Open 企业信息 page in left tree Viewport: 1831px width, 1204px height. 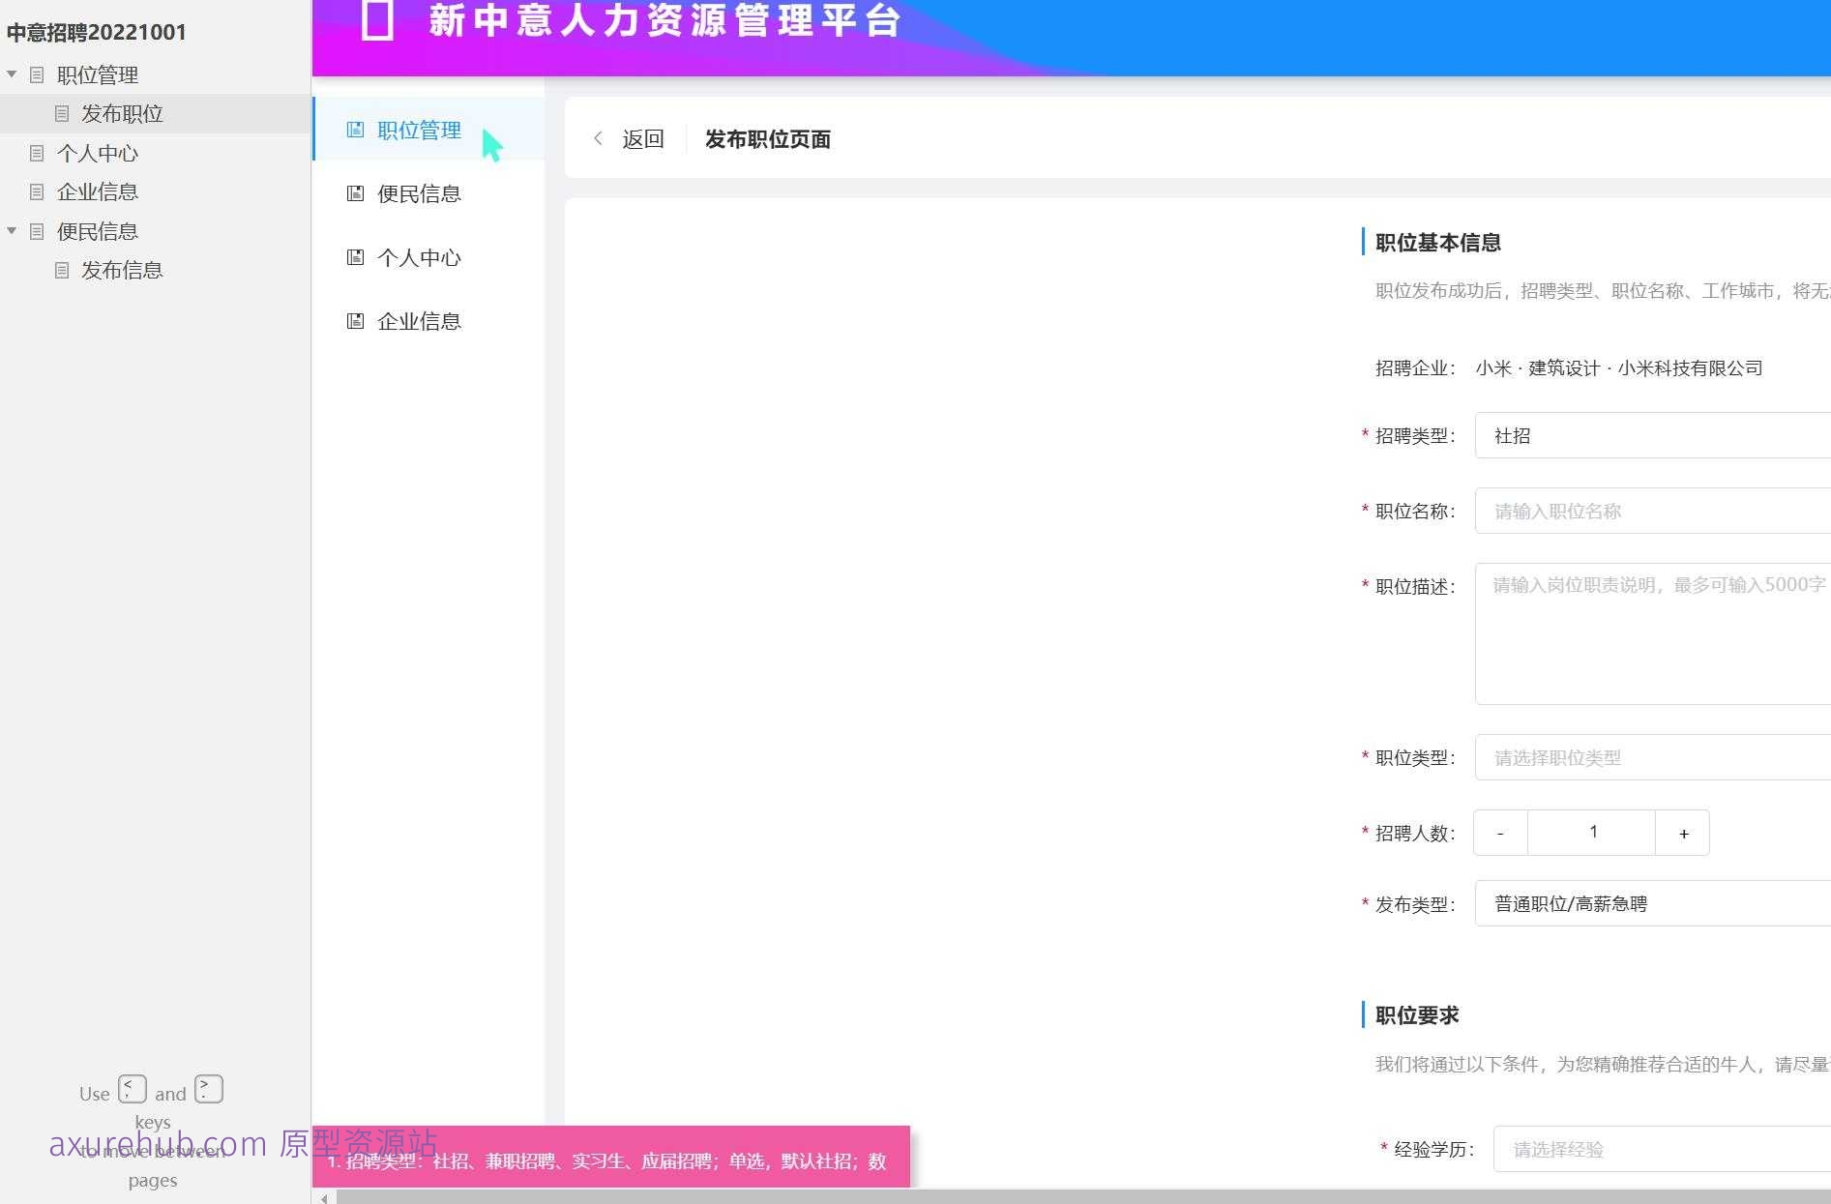point(97,191)
